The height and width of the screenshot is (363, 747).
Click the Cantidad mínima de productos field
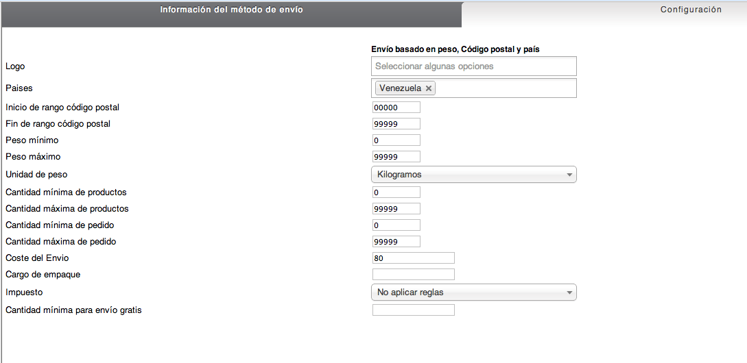pos(396,192)
